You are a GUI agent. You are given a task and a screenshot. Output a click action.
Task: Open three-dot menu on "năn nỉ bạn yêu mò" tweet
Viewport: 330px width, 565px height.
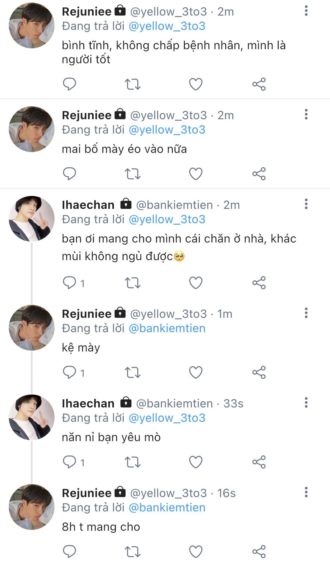coord(306,402)
